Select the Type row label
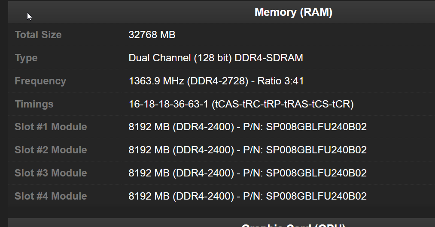 coord(26,58)
